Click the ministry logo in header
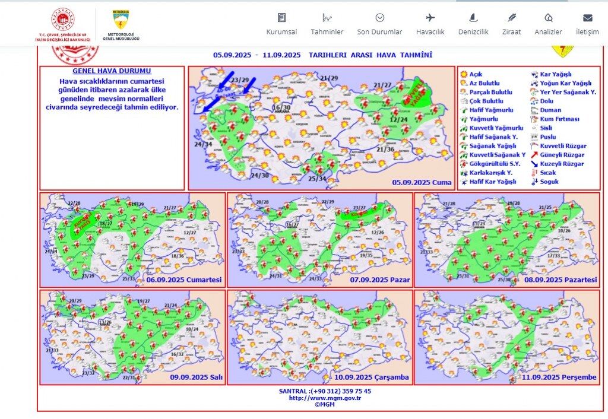Screen dimensions: 608x419 [62, 24]
